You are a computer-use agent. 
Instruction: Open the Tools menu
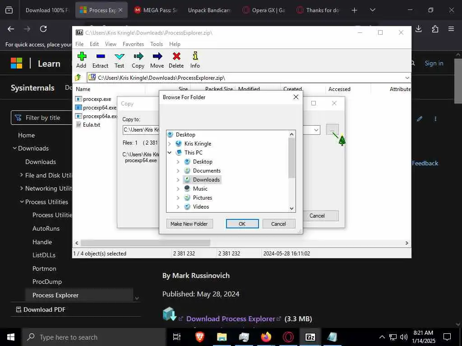click(x=157, y=44)
